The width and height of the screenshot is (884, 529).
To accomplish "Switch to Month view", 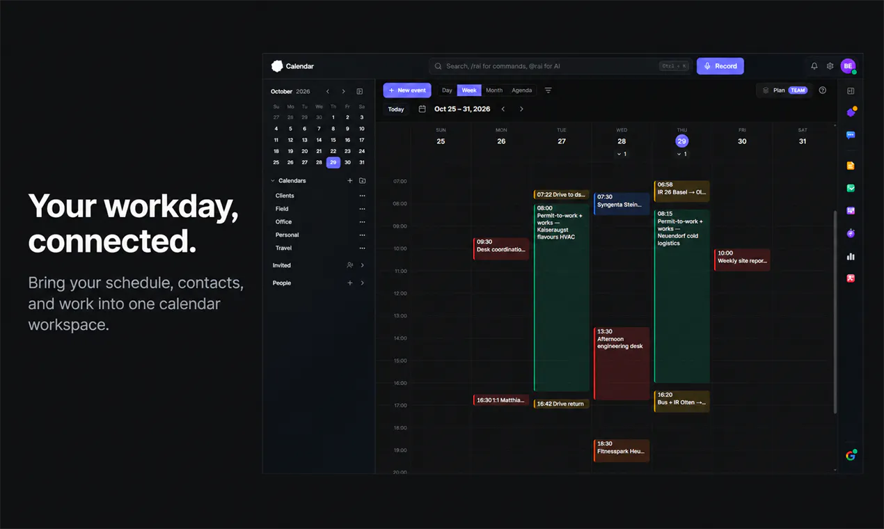I will point(494,90).
